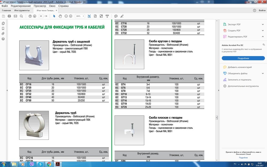Expand the Объединить файлы section chevron
The image size is (267, 167).
click(x=263, y=73)
